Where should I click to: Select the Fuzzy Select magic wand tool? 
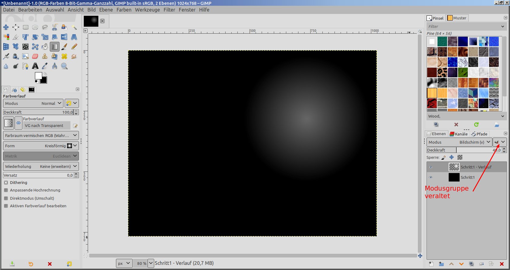(74, 27)
